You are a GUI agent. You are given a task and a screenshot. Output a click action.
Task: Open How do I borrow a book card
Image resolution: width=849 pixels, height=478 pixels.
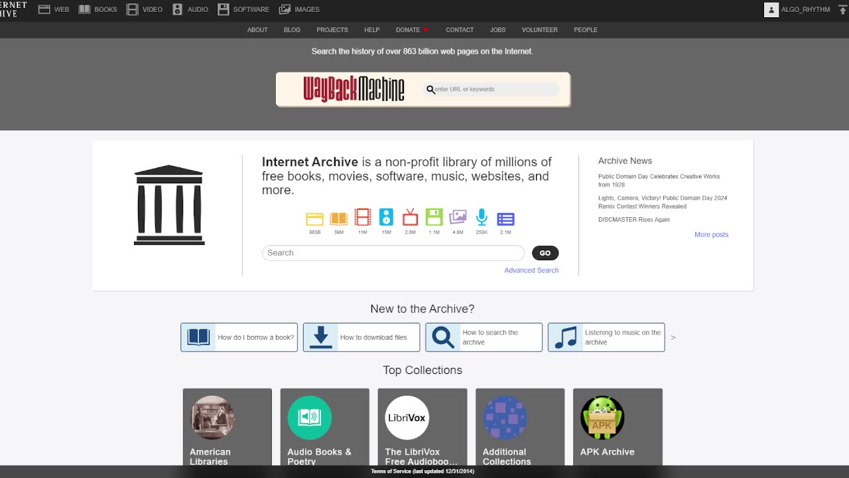(x=239, y=337)
